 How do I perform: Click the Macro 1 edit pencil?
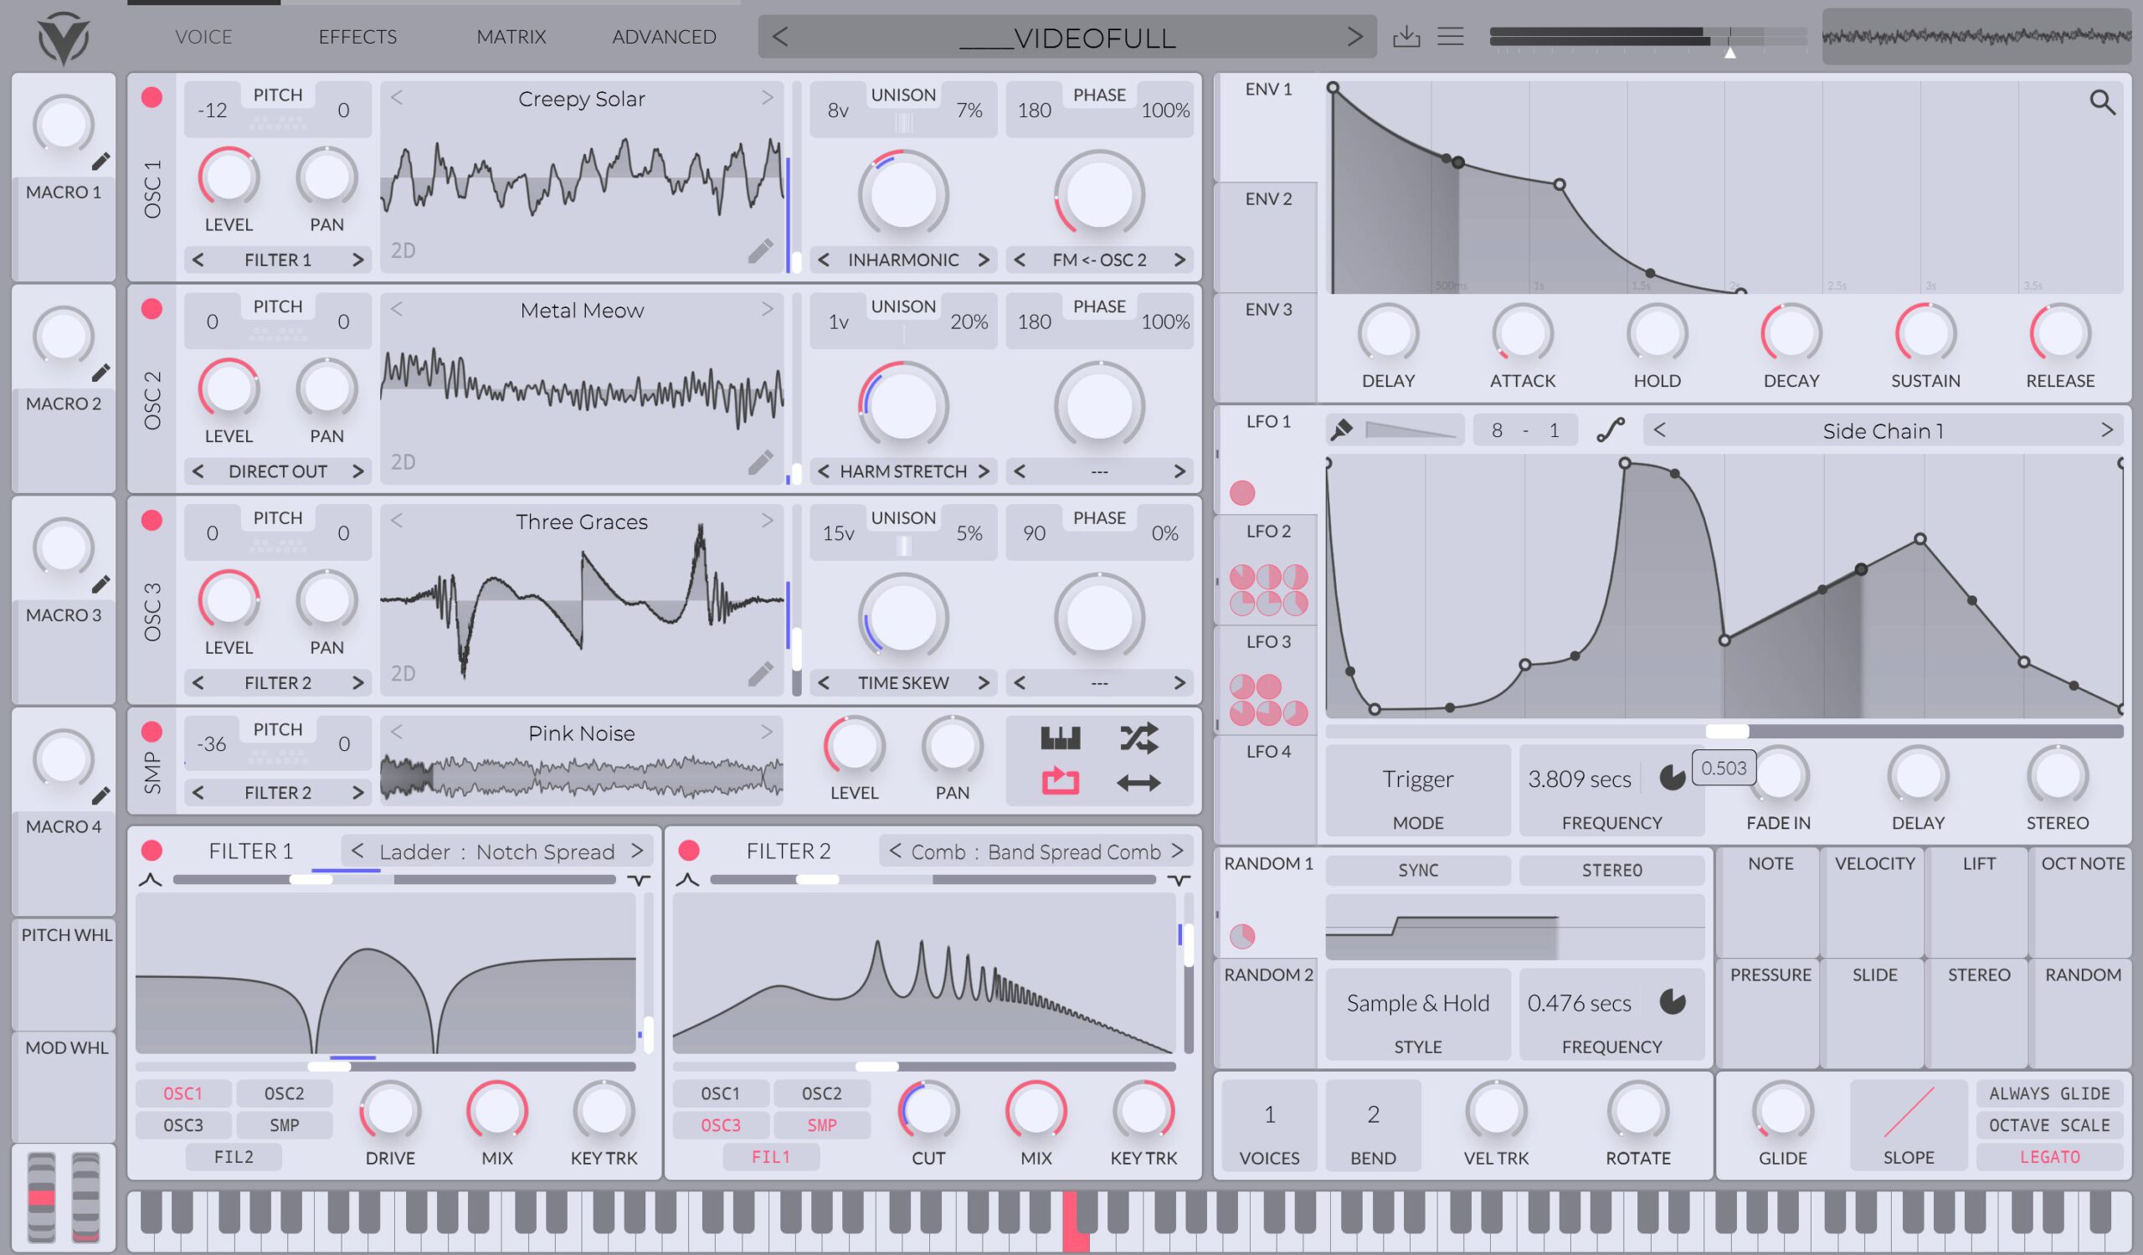100,162
